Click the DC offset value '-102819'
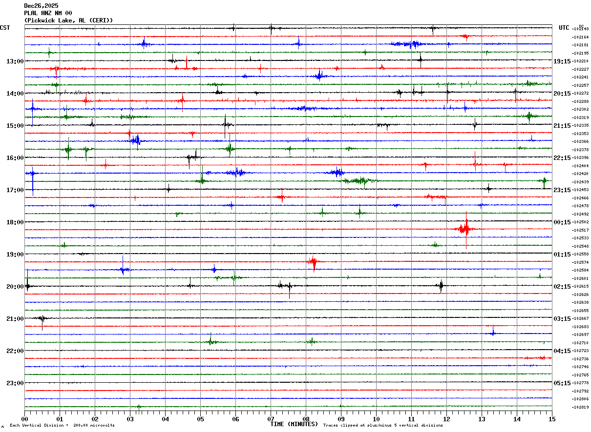Viewport: 591px width, 432px height. pos(581,407)
